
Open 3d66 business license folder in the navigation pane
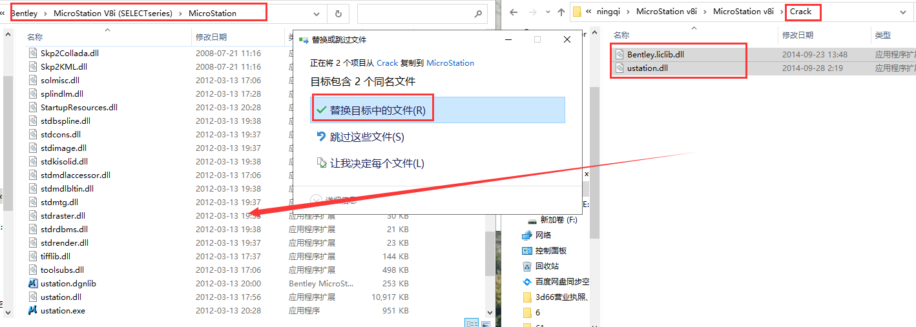click(556, 297)
